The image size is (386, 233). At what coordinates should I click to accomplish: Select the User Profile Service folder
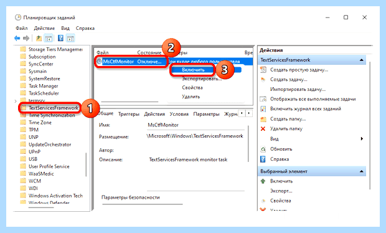pos(49,166)
